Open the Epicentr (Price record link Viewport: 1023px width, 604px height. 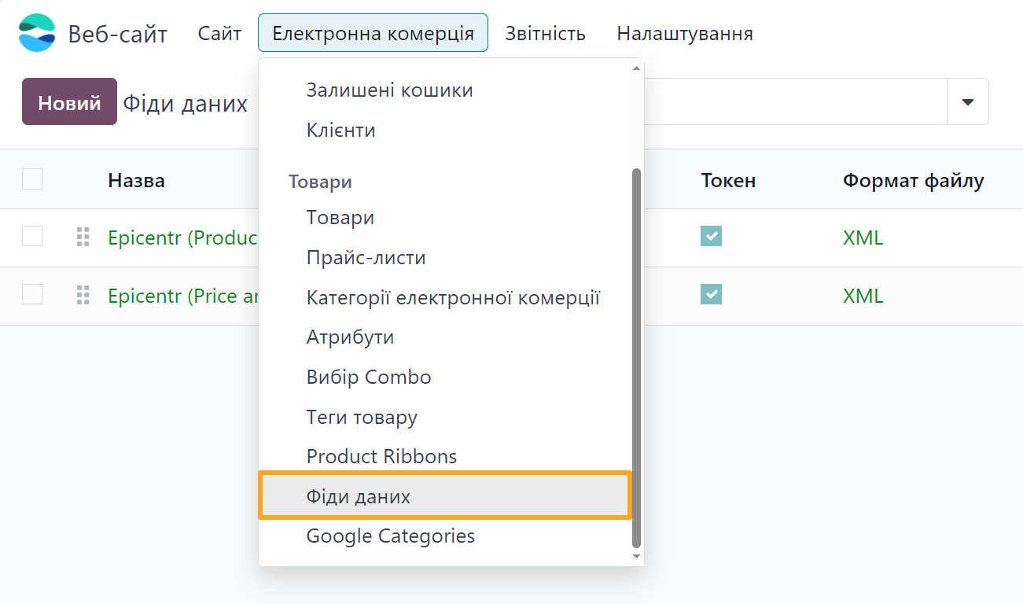(x=183, y=296)
